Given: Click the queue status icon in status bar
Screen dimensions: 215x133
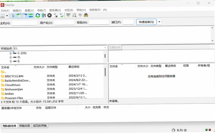Looking at the screenshot, I should pos(173,130).
